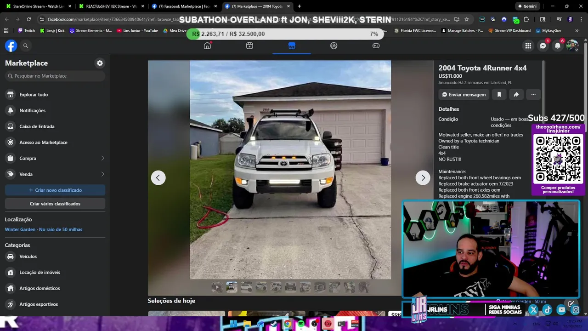
Task: Show the next listing photo
Action: click(x=423, y=177)
